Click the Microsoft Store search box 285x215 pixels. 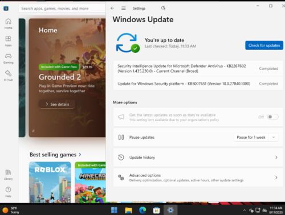tap(62, 9)
